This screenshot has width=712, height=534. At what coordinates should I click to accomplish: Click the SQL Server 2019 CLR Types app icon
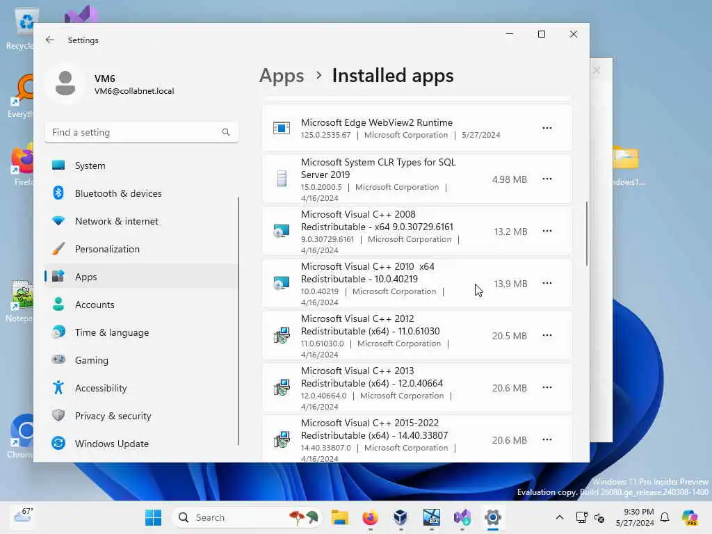282,179
